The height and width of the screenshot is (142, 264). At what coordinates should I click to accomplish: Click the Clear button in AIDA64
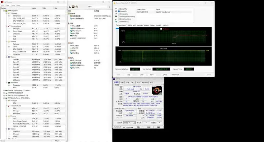click(x=142, y=74)
